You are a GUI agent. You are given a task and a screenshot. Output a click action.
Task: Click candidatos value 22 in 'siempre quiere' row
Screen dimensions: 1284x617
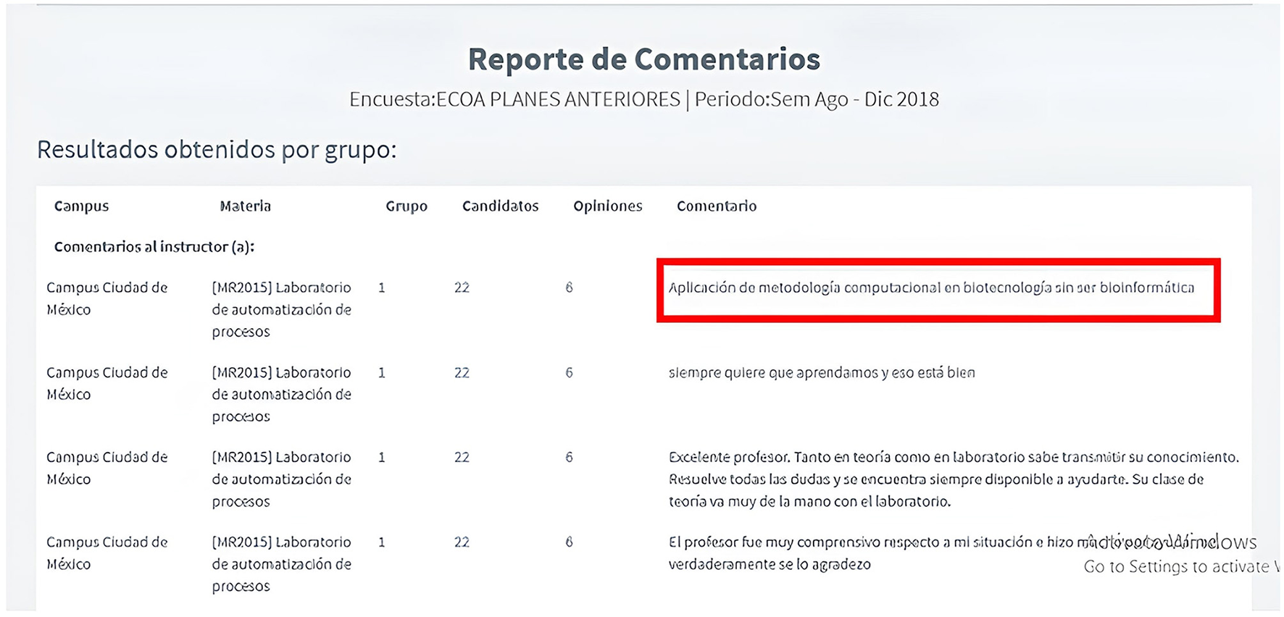[x=462, y=373]
